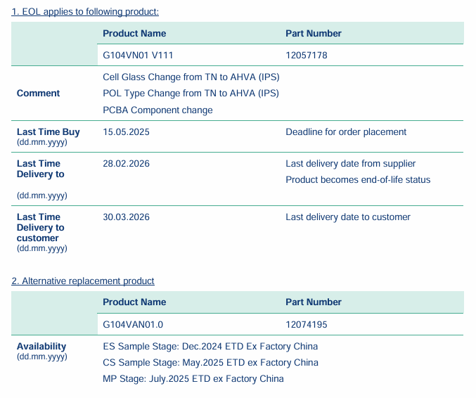Click "Last delivery date to customer" text

[x=348, y=217]
